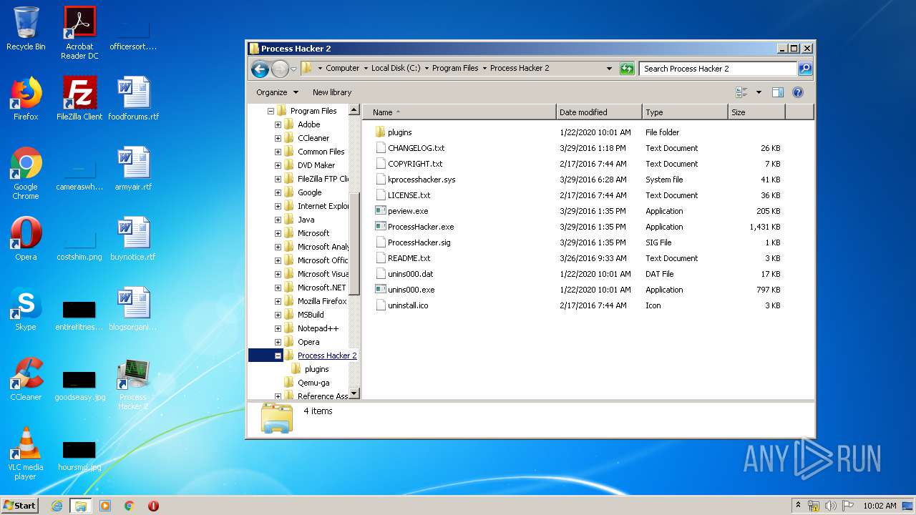Click the change view icon

[741, 92]
